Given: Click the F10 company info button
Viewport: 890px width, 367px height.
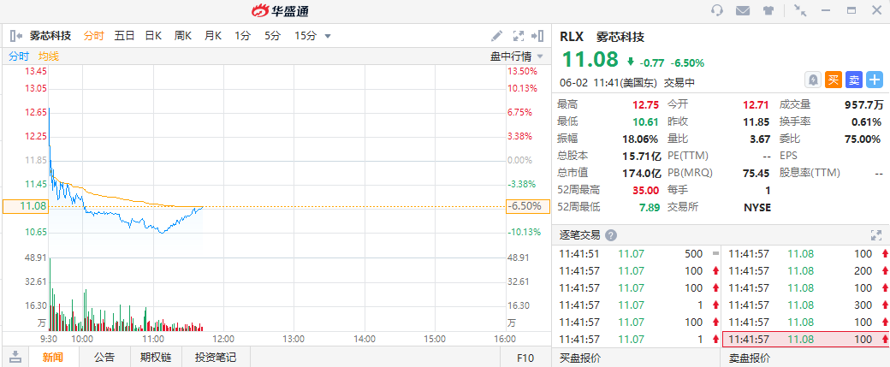Looking at the screenshot, I should (525, 357).
